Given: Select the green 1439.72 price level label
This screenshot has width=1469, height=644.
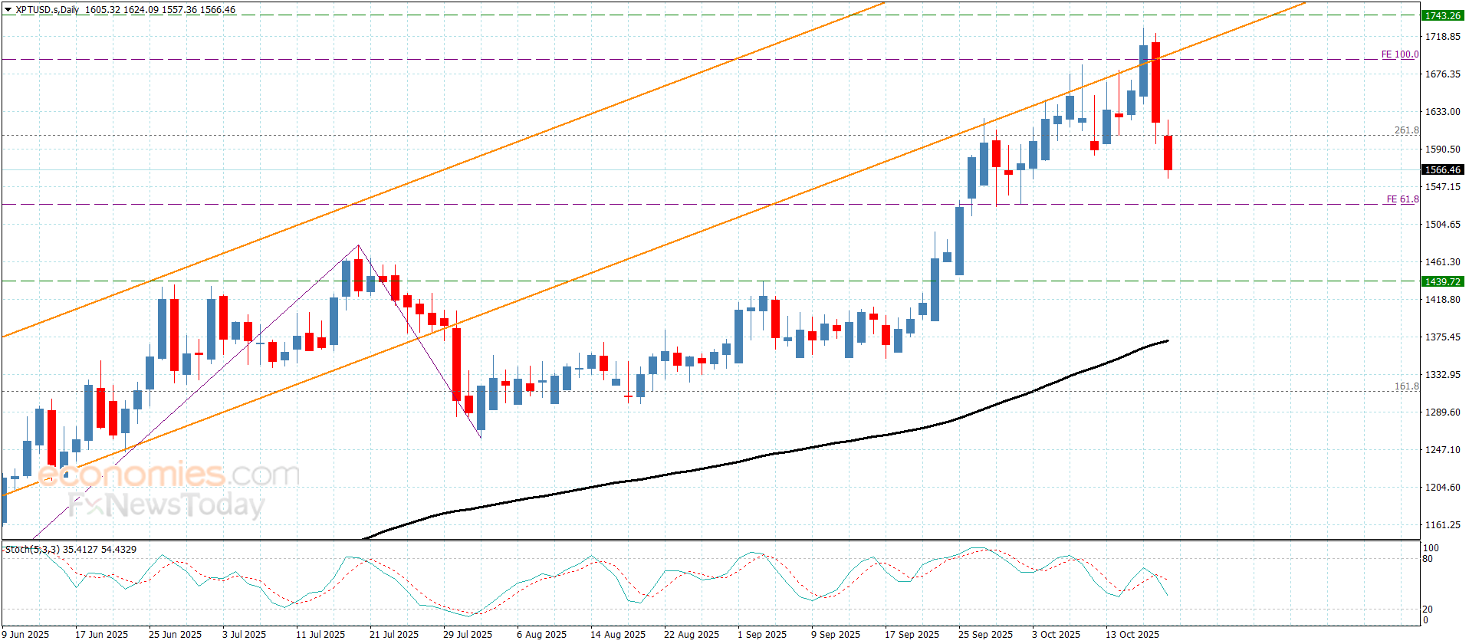Looking at the screenshot, I should 1442,281.
